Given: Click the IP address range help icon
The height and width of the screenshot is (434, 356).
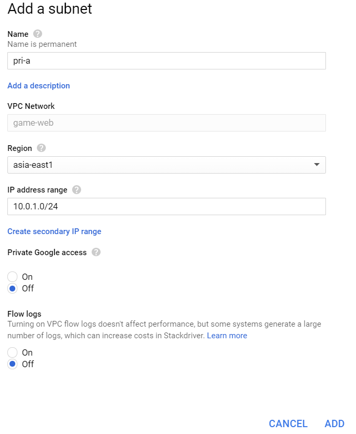Looking at the screenshot, I should click(77, 190).
